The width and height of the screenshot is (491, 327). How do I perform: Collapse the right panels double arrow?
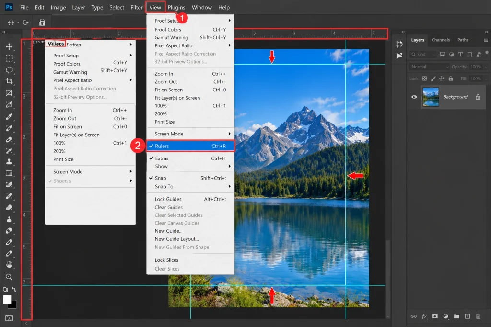coord(486,32)
